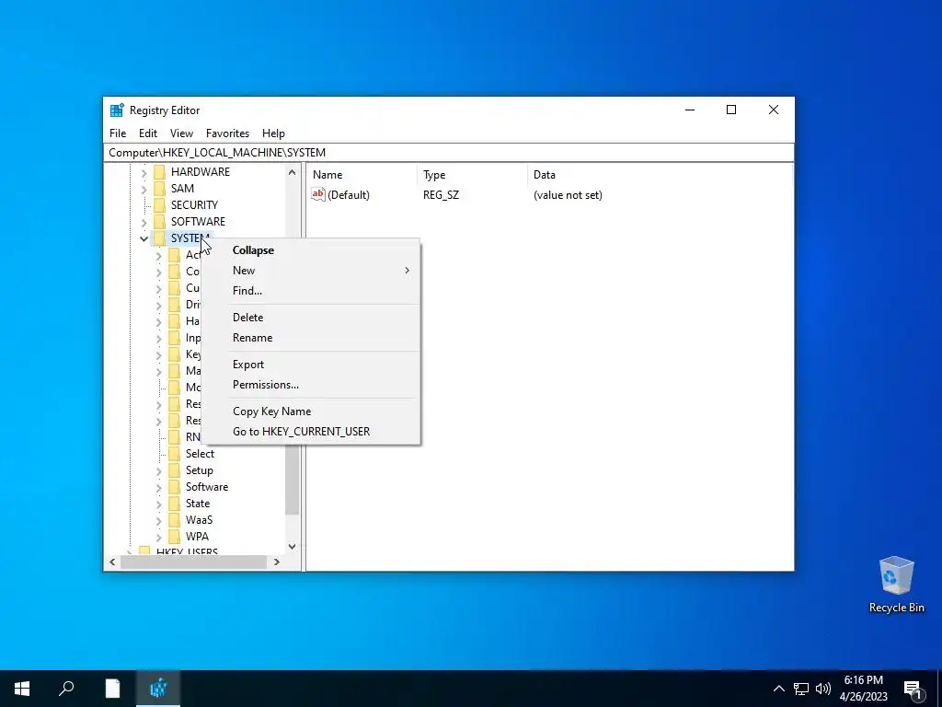Click the (value not set) data cell
The width and height of the screenshot is (942, 707).
[568, 195]
